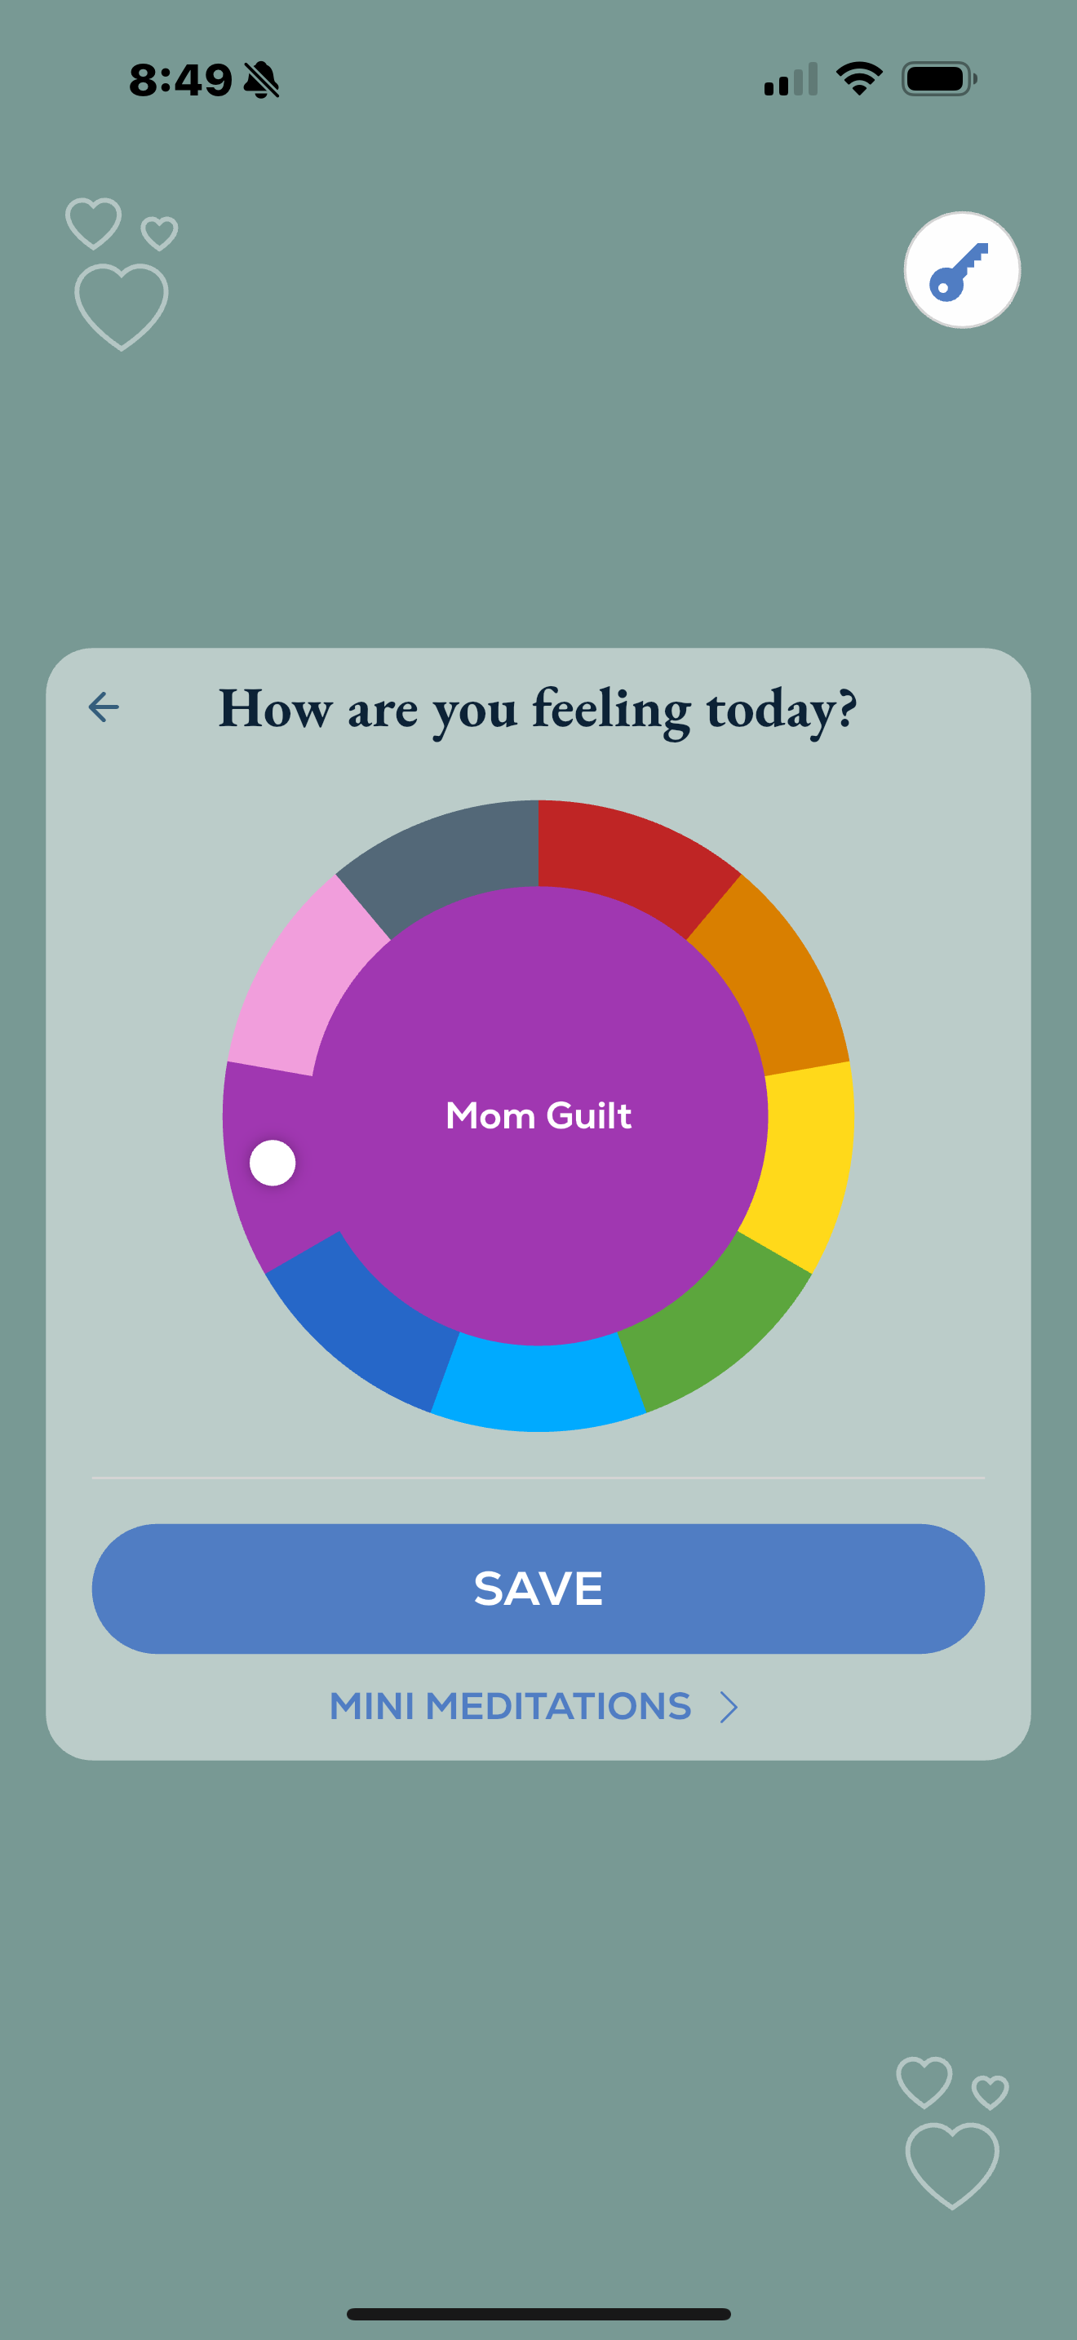Tap the white selector dot on wheel
The height and width of the screenshot is (2340, 1077).
pyautogui.click(x=273, y=1163)
